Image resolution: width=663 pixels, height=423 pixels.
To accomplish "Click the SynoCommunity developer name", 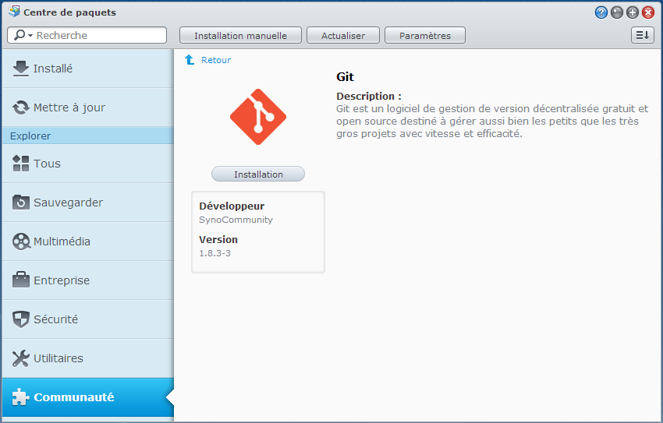I will click(x=236, y=220).
